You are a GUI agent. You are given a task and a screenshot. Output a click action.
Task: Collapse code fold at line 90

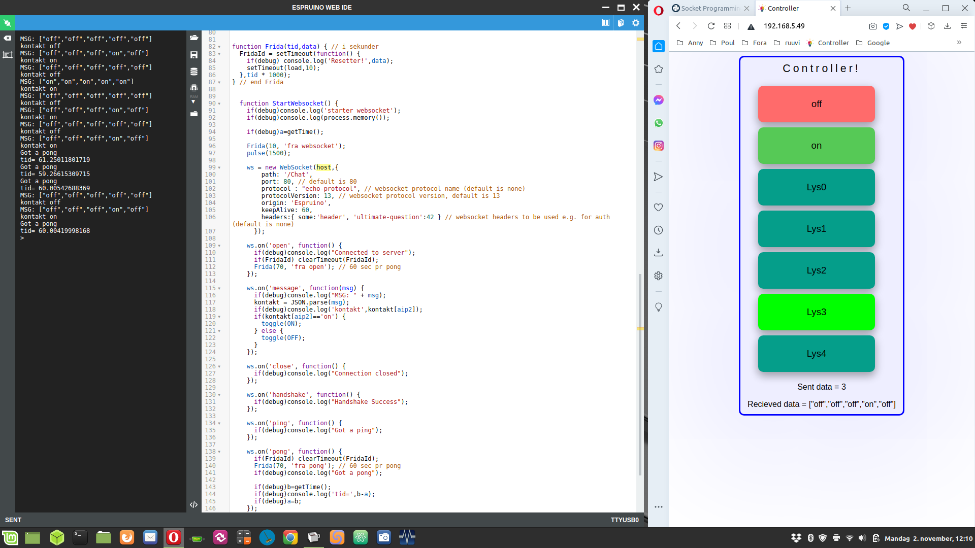tap(219, 104)
